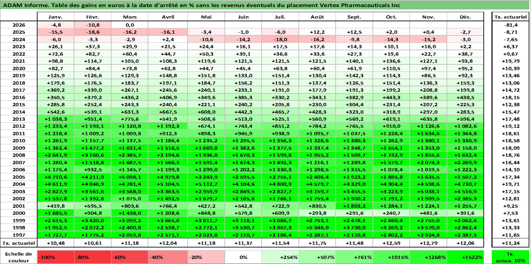
Task: Click the -20% pink legend swatch
Action: [206, 257]
